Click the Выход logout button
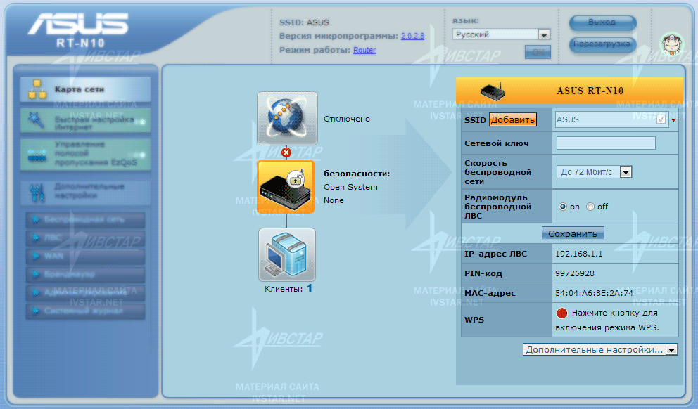 coord(603,22)
